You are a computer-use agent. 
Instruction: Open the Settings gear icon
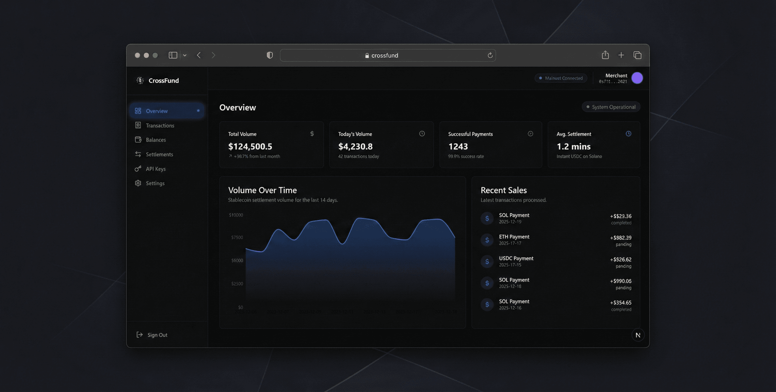coord(138,183)
